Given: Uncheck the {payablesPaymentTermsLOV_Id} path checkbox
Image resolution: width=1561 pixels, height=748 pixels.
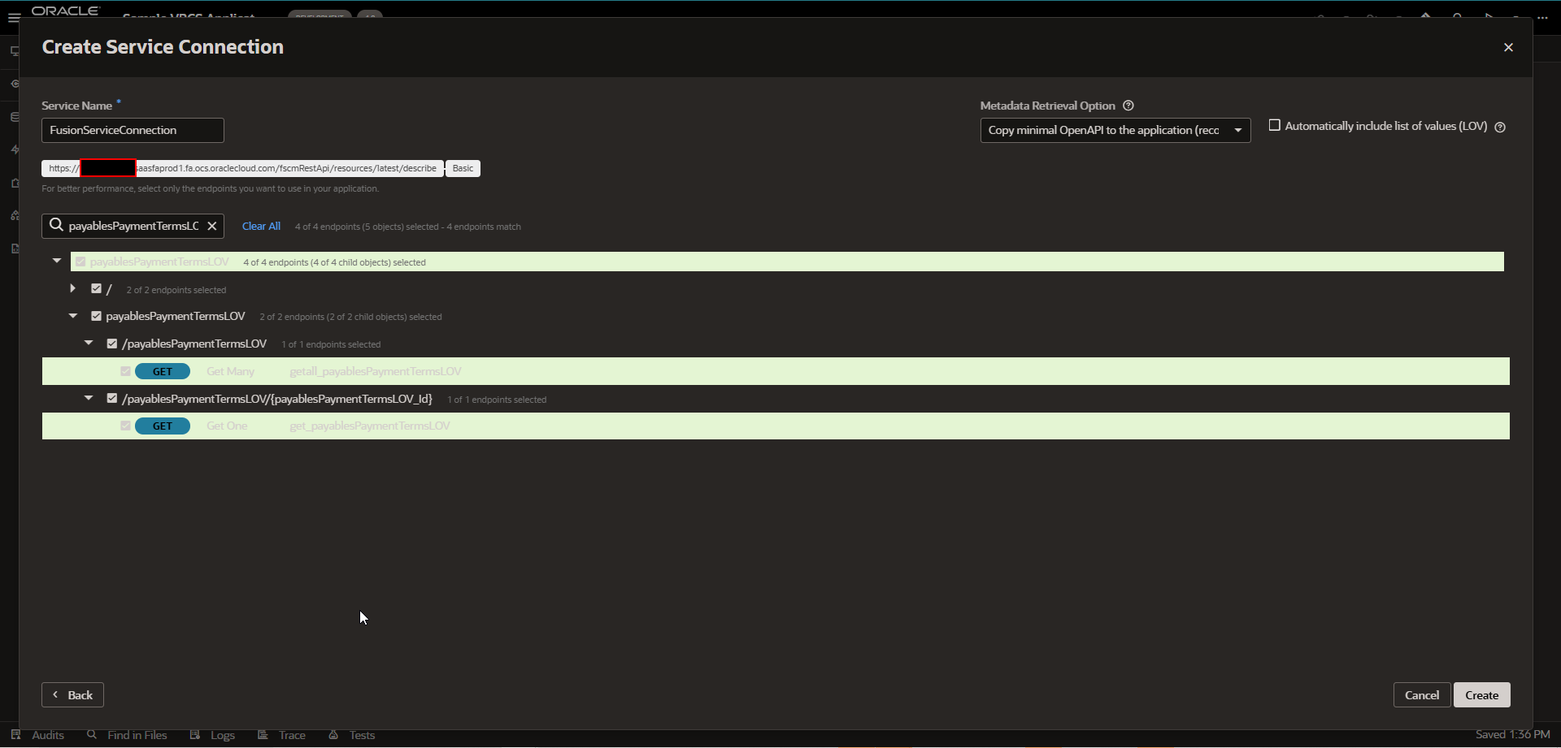Looking at the screenshot, I should click(112, 399).
